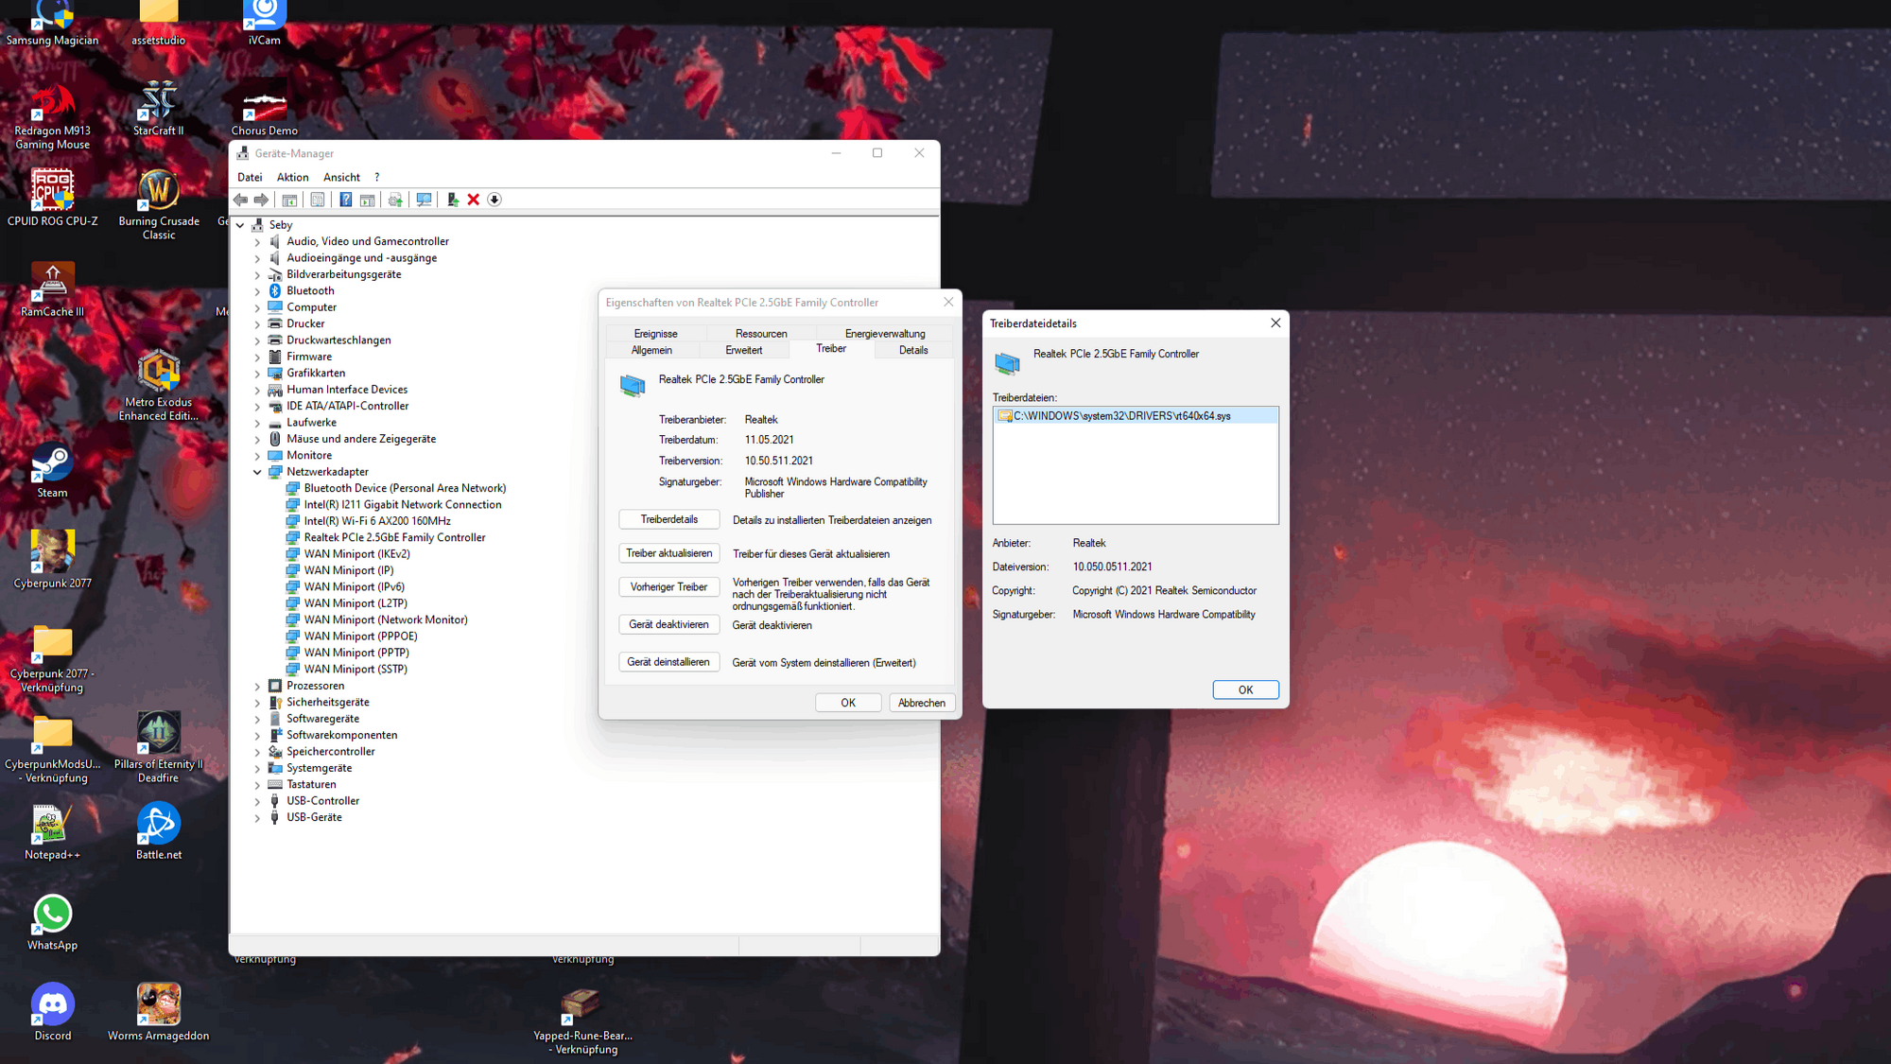Select the CPUID ROG CPU-Z icon
Screen dimensions: 1891x1064
click(x=52, y=198)
